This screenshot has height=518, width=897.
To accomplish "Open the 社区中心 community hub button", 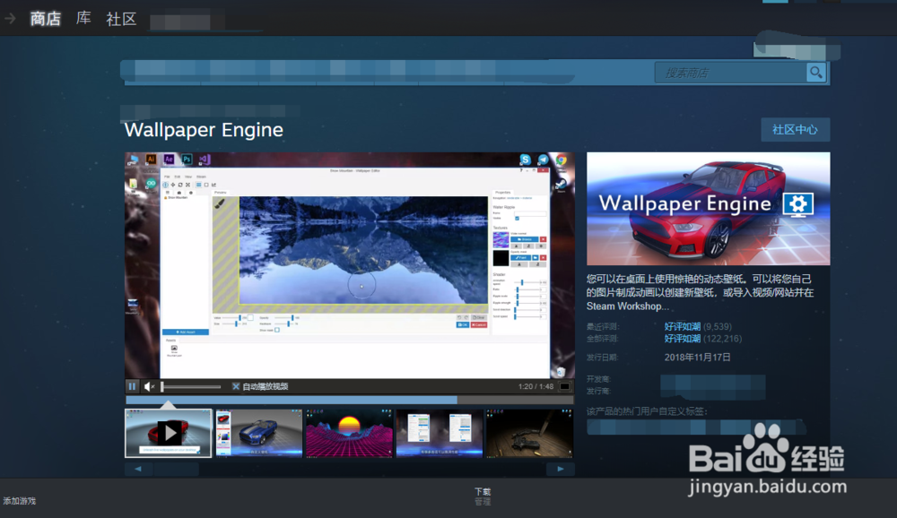I will pos(795,130).
